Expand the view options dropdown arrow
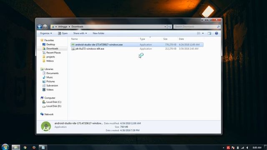Screen dimensions: 267x150 tap(203, 33)
